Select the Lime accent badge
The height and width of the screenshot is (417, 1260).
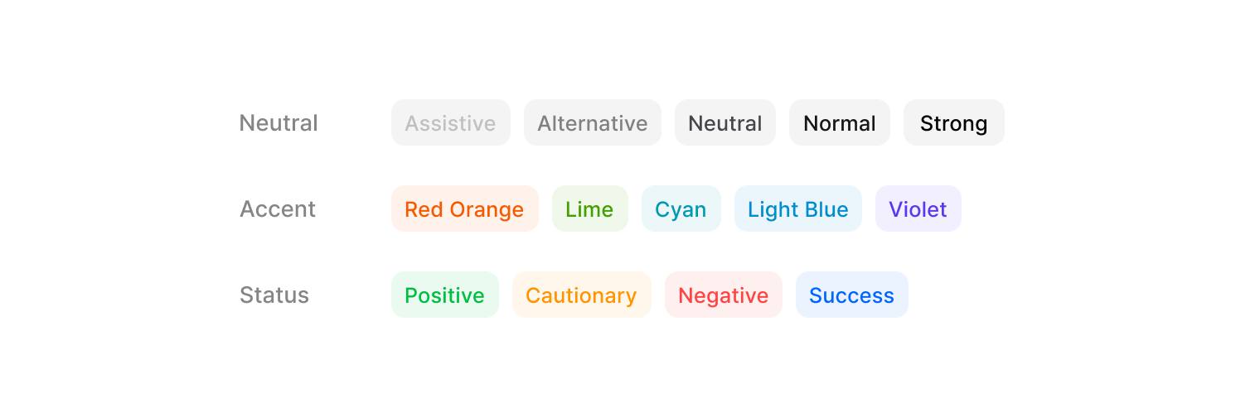589,209
